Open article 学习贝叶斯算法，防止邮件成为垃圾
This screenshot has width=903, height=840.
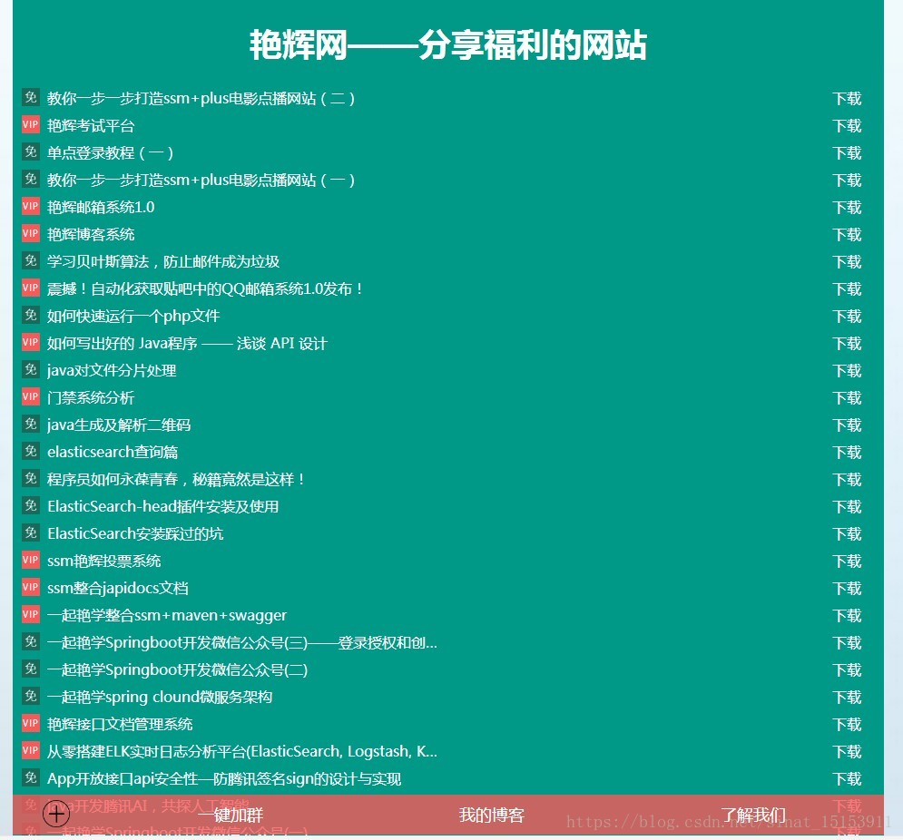tap(163, 261)
